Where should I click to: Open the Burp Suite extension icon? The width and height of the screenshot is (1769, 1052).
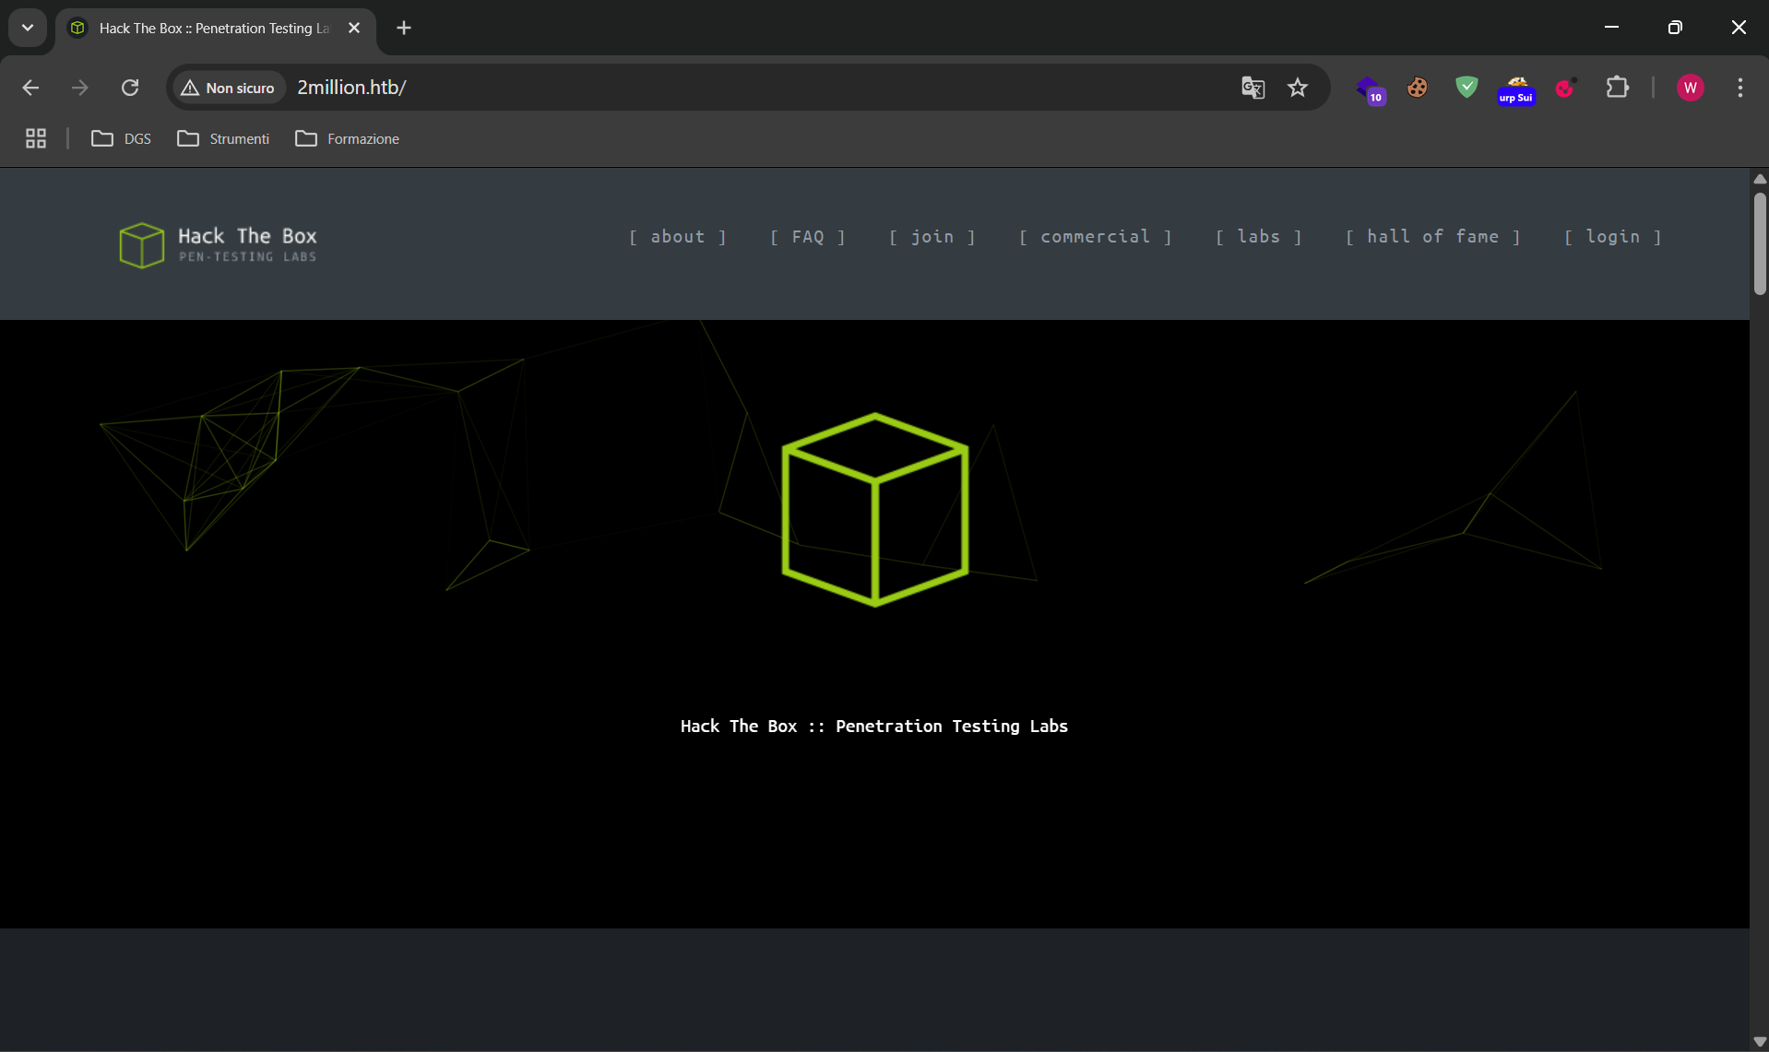tap(1516, 89)
